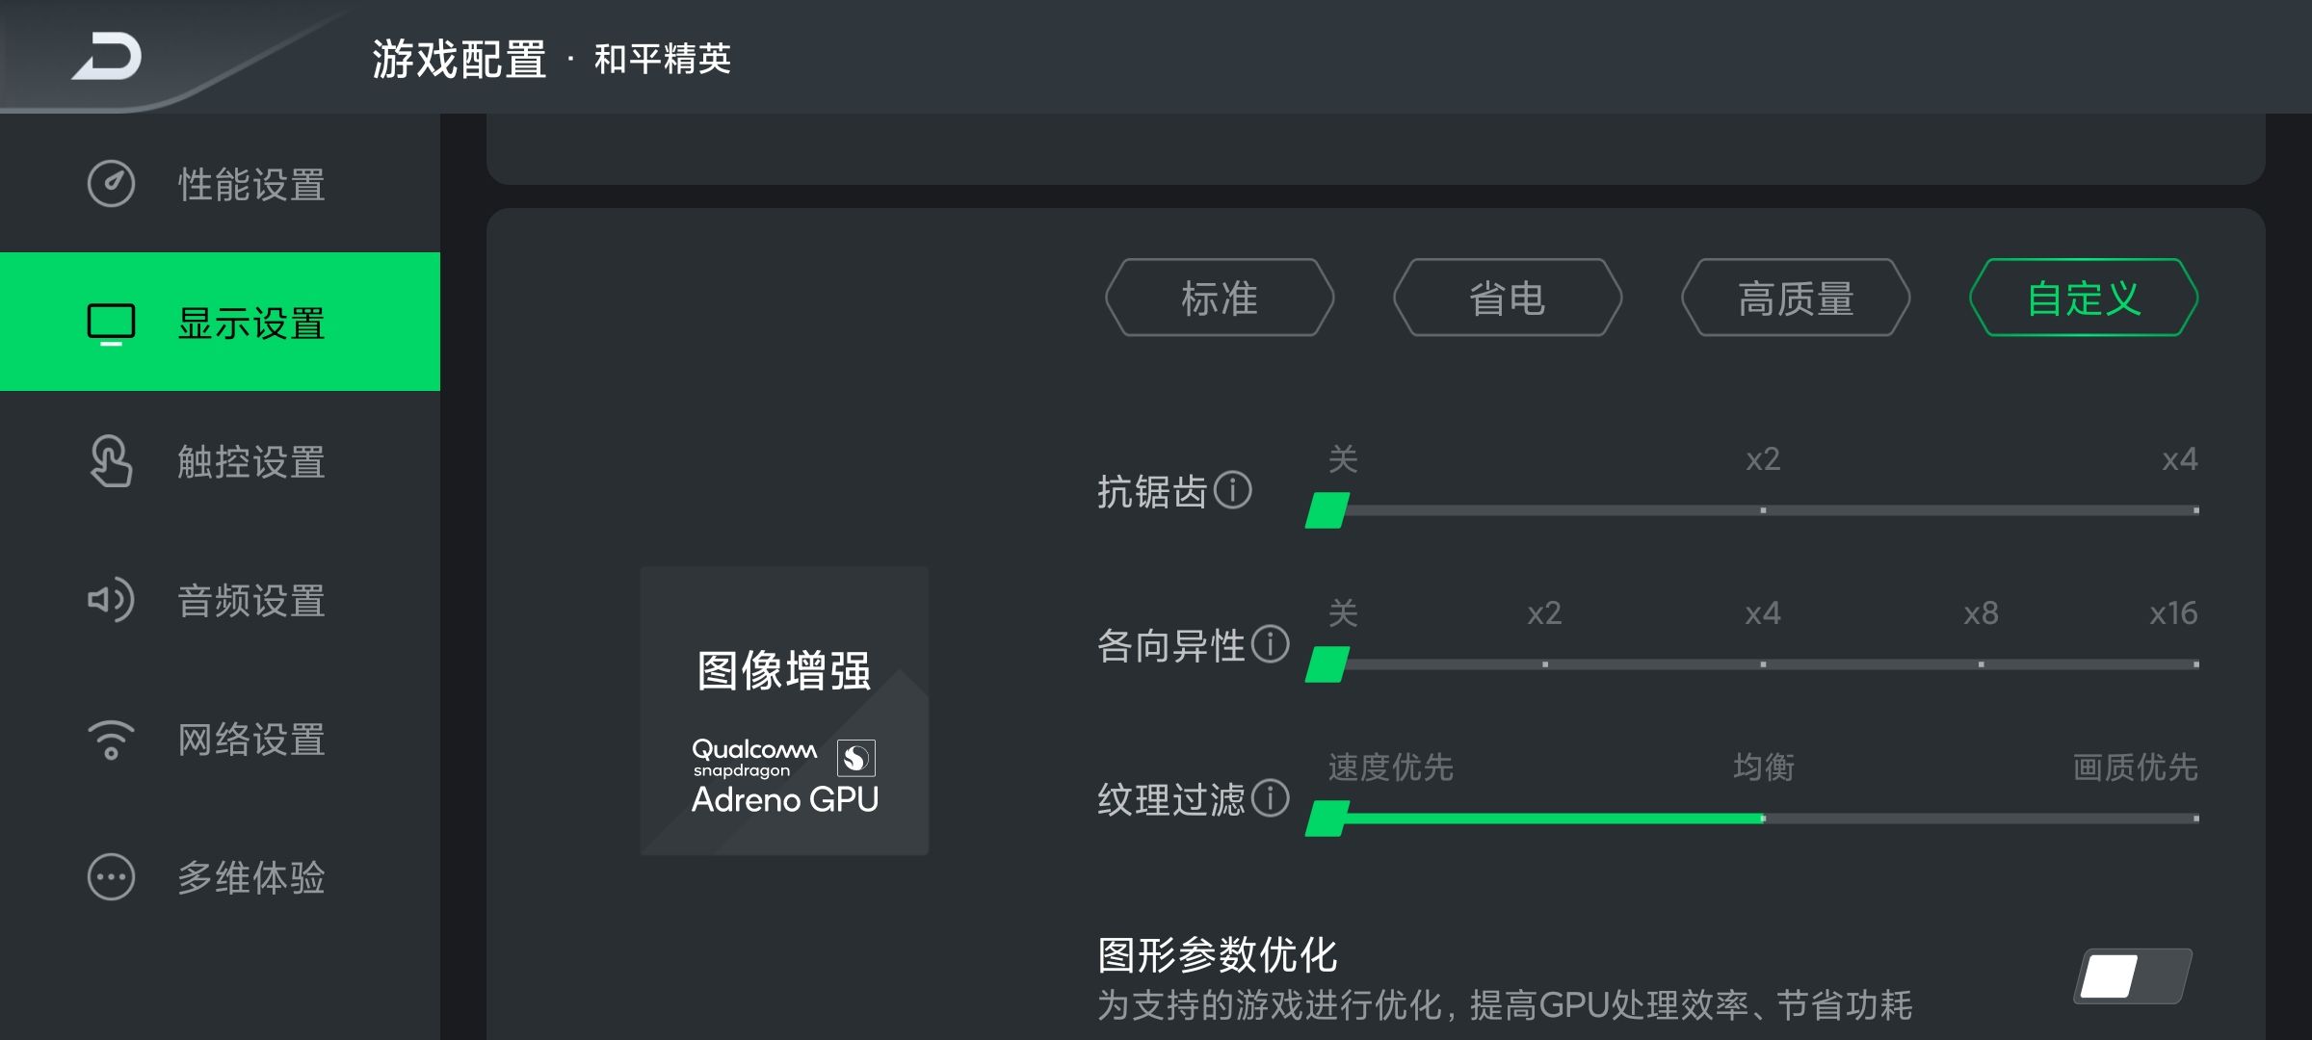Set 各向异性 slider to x8
This screenshot has height=1040, width=2312.
point(1981,664)
